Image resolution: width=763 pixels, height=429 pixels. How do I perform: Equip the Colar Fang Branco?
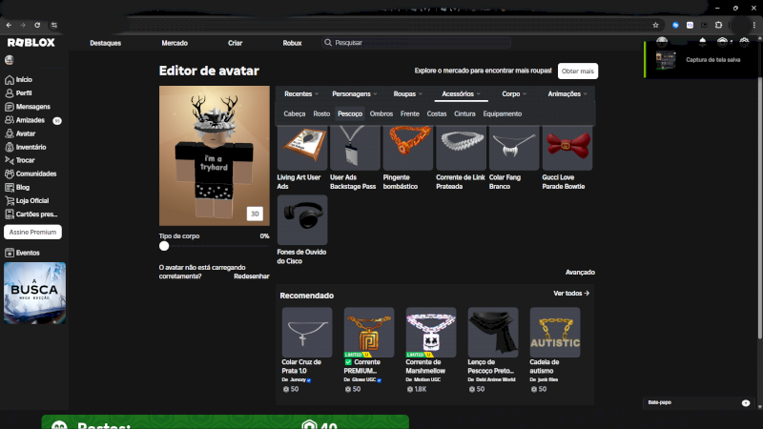point(514,148)
